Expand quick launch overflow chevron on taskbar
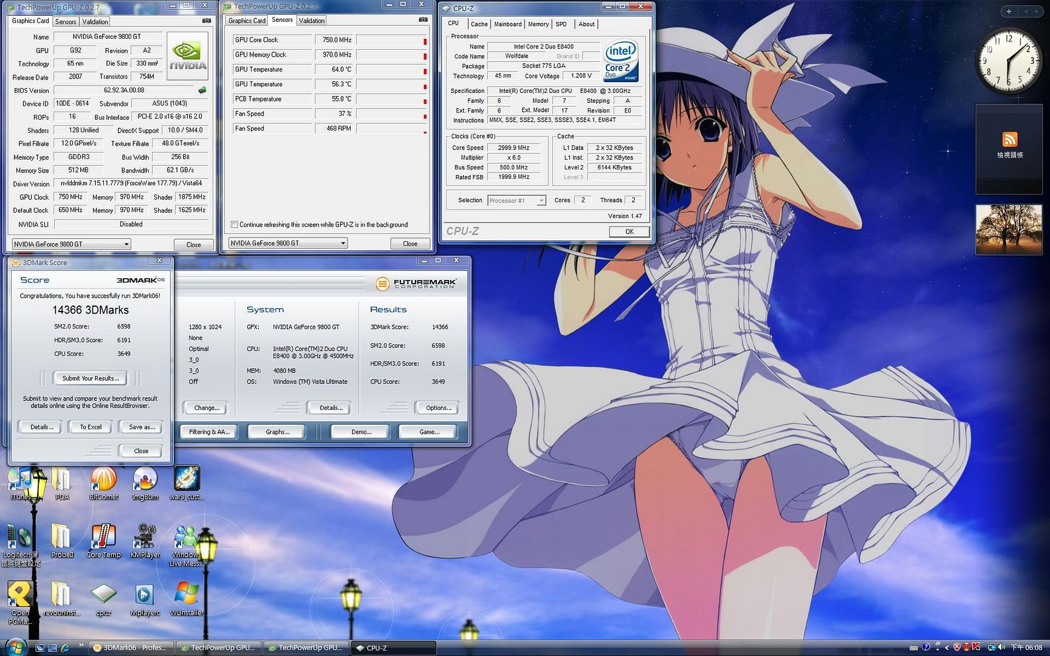Image resolution: width=1050 pixels, height=656 pixels. [81, 646]
